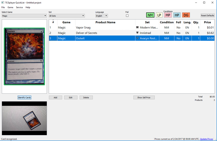The image size is (217, 141).
Task: Click the $0.82 price cell
Action: click(207, 33)
